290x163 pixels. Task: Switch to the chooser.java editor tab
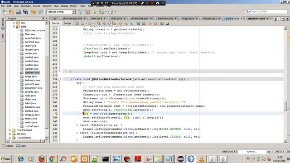pos(209,19)
